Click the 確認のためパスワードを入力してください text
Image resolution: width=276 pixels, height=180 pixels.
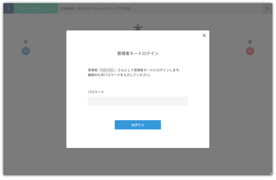click(119, 75)
